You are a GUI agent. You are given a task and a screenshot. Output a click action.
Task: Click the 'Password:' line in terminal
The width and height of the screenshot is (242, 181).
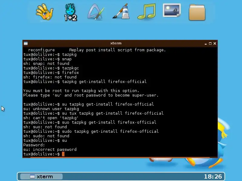coord(34,145)
